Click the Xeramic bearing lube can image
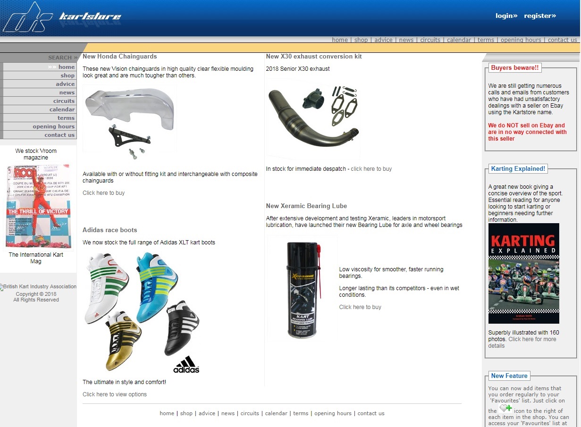Image resolution: width=581 pixels, height=427 pixels. click(x=302, y=288)
